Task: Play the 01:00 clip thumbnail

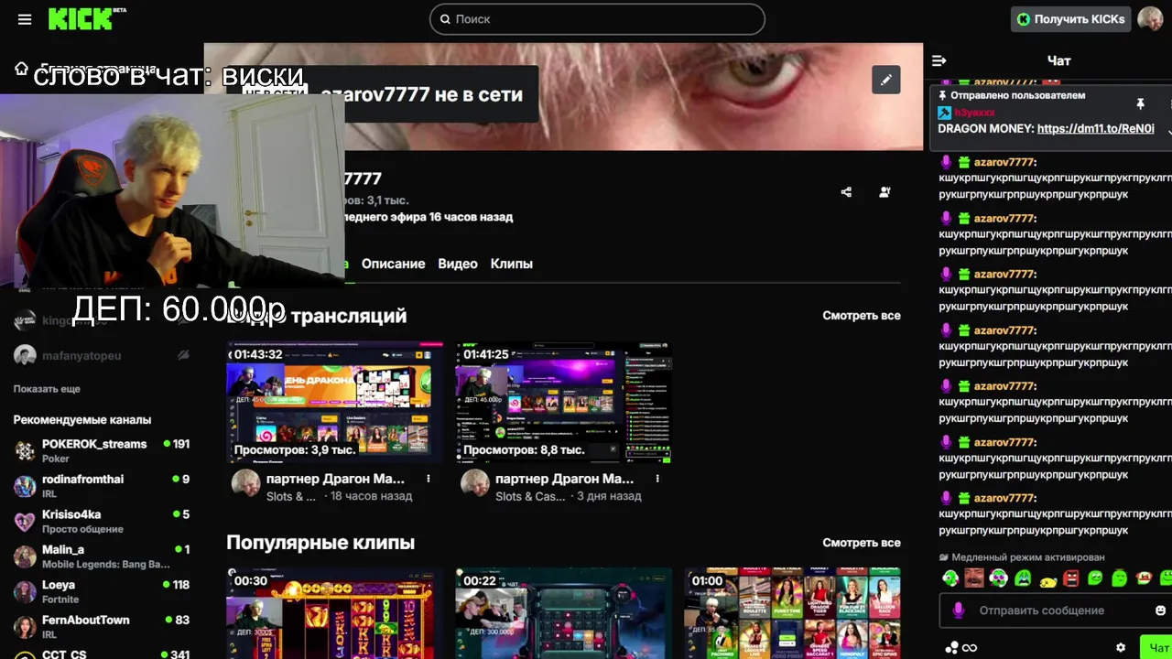Action: pos(793,613)
